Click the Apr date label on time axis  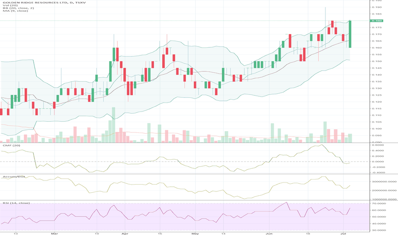pyautogui.click(x=124, y=233)
